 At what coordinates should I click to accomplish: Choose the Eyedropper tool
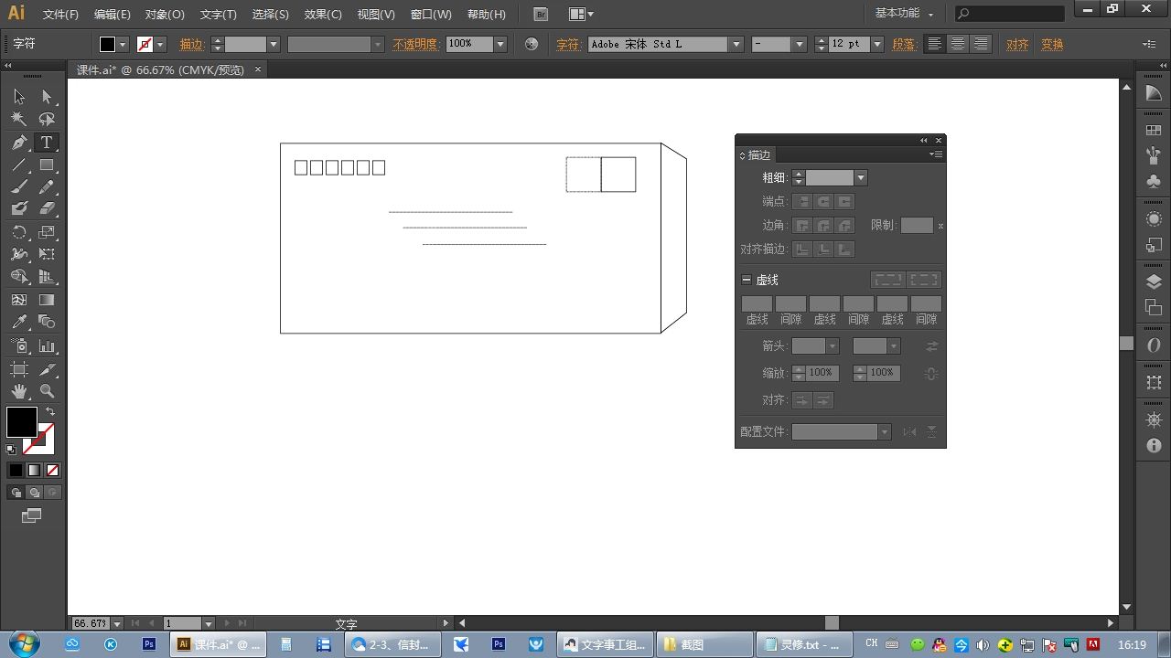point(19,322)
